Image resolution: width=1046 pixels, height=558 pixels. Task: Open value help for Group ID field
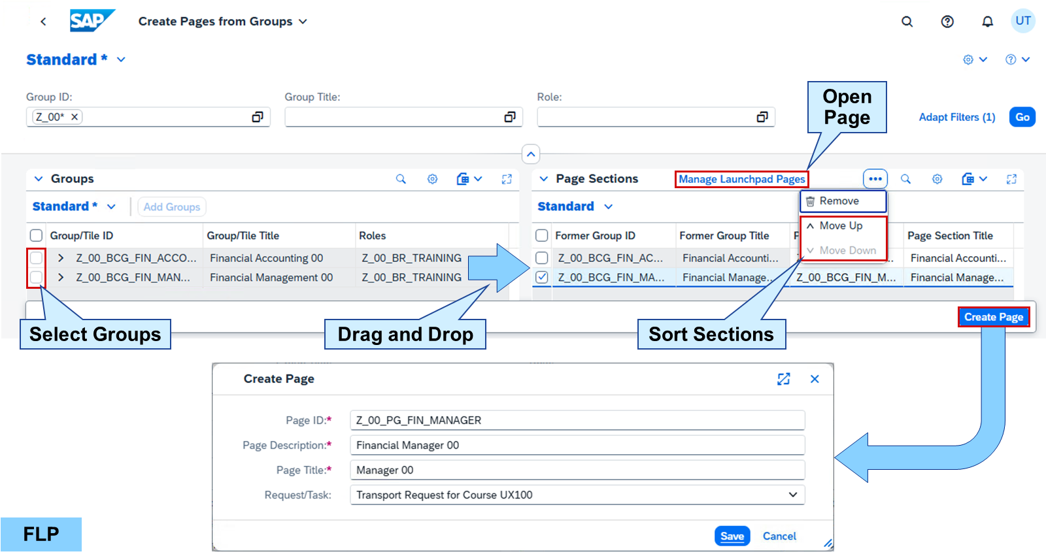tap(258, 117)
